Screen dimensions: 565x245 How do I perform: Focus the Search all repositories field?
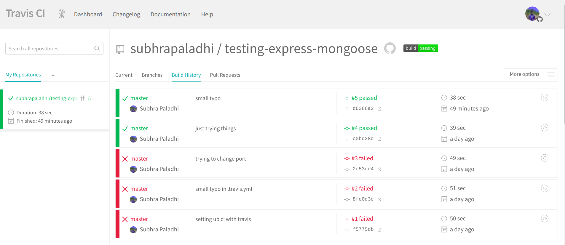(x=49, y=49)
